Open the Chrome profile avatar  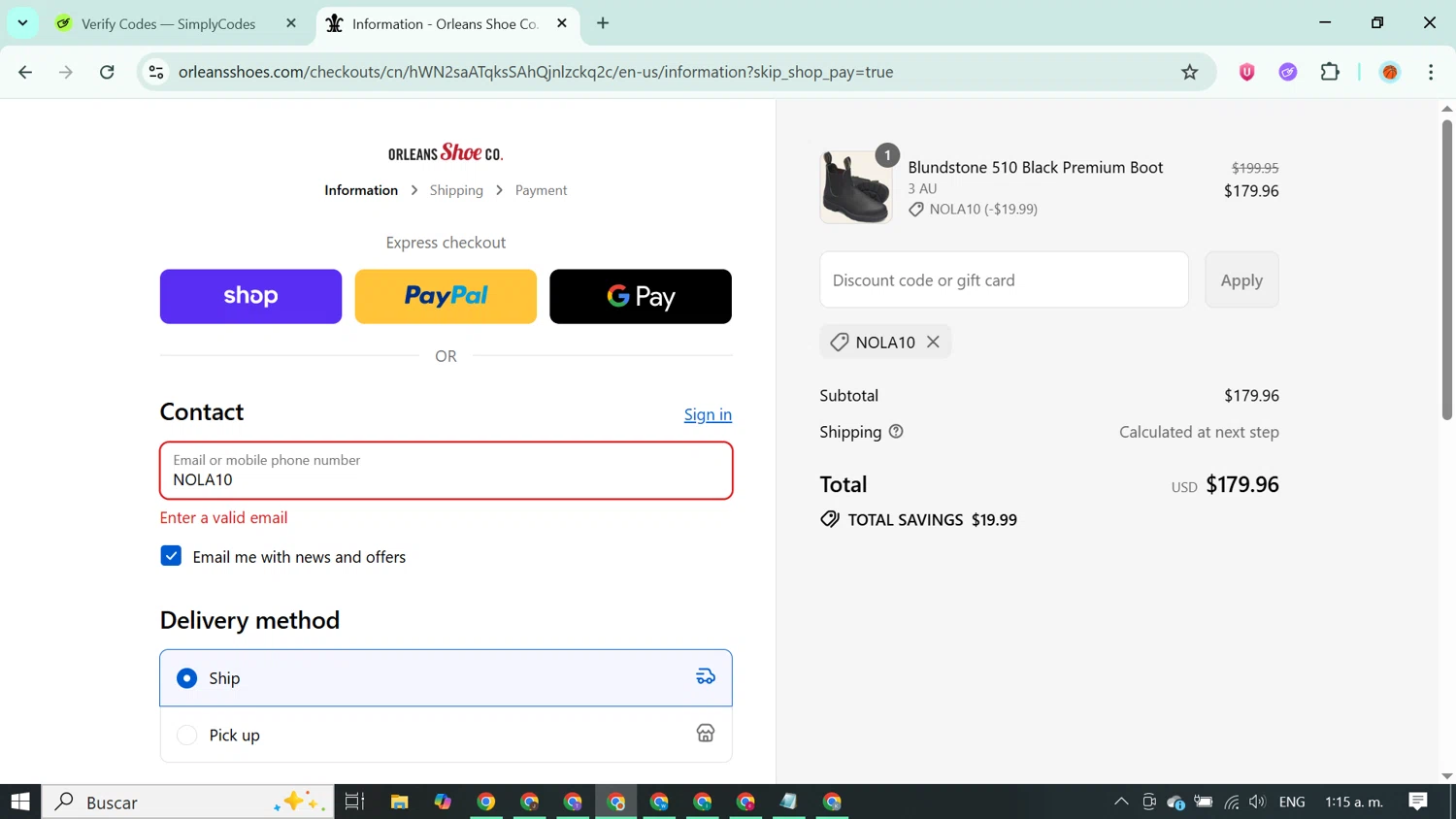[x=1390, y=72]
